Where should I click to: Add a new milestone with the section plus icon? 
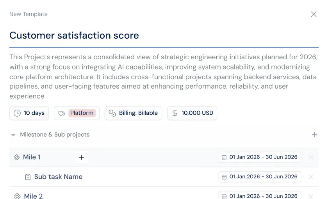(315, 135)
